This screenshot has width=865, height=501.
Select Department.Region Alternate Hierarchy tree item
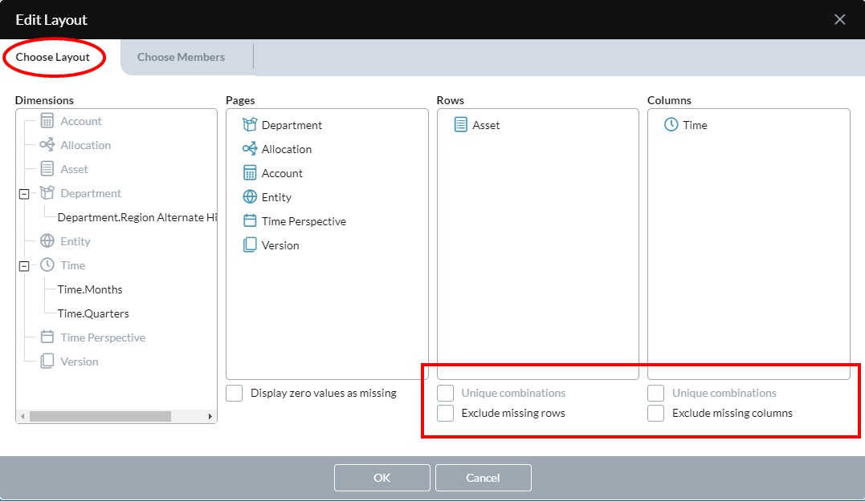(x=137, y=217)
